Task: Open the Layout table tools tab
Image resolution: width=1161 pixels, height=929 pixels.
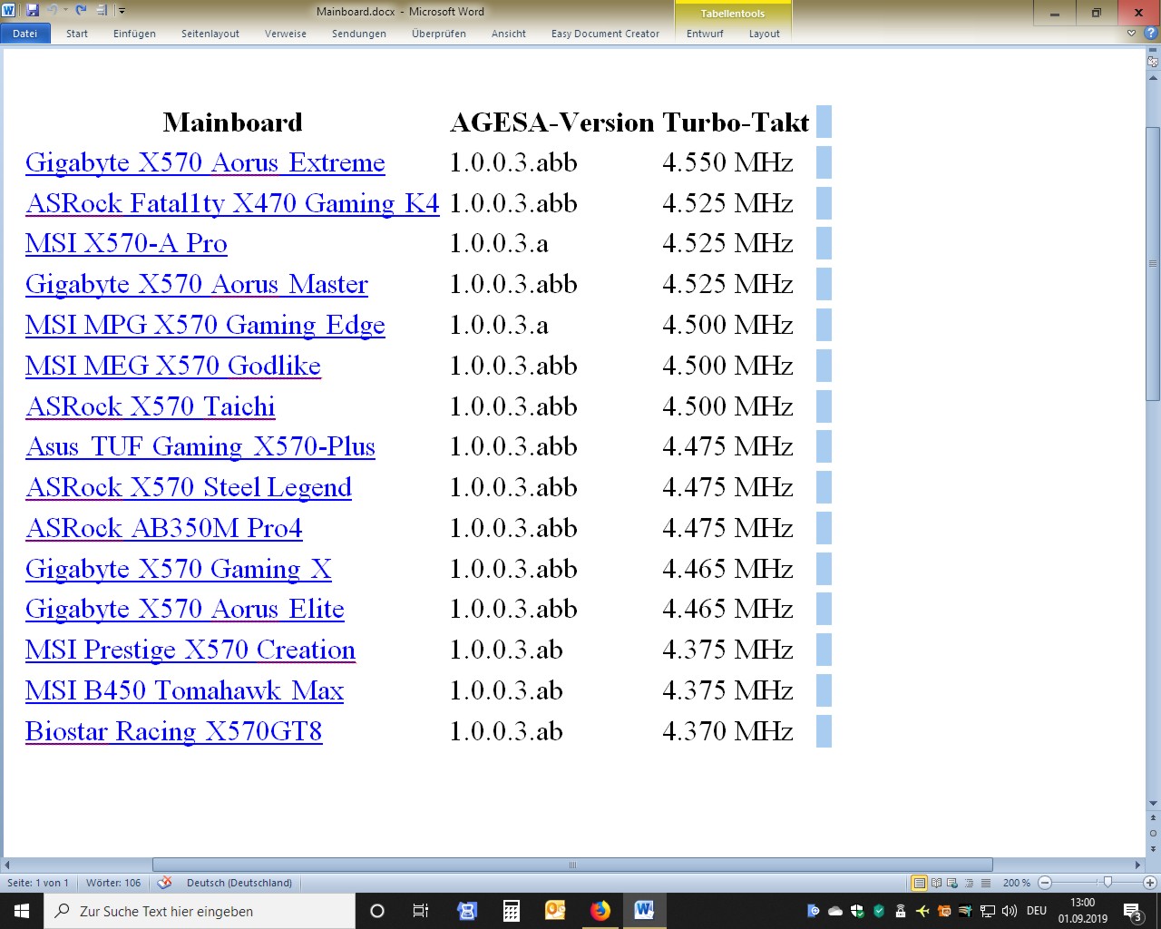Action: (x=764, y=34)
